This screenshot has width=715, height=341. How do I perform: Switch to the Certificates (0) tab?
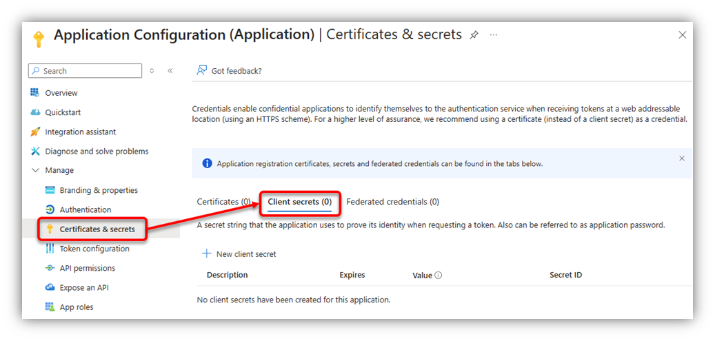pyautogui.click(x=224, y=201)
